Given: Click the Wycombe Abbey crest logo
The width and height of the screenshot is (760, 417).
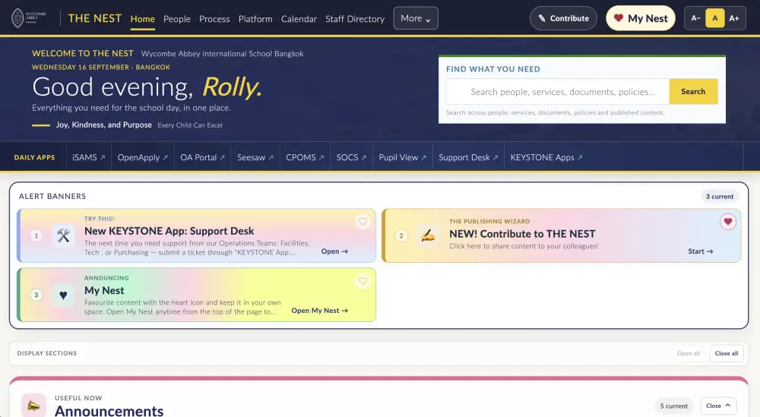Looking at the screenshot, I should tap(29, 18).
